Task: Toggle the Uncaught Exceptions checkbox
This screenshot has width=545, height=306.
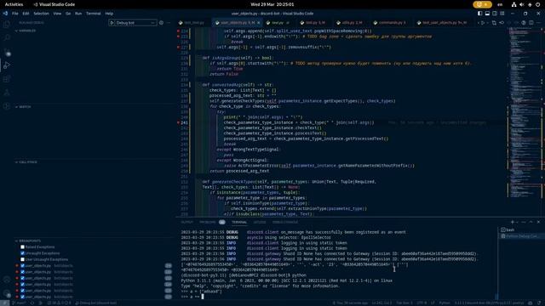Action: point(23,253)
